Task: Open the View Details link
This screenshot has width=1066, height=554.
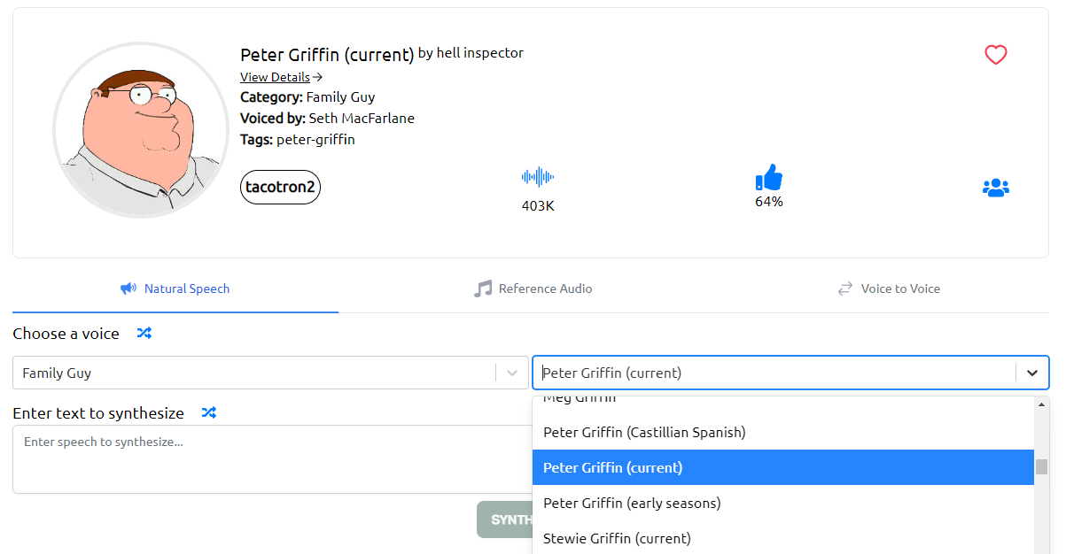Action: 281,77
